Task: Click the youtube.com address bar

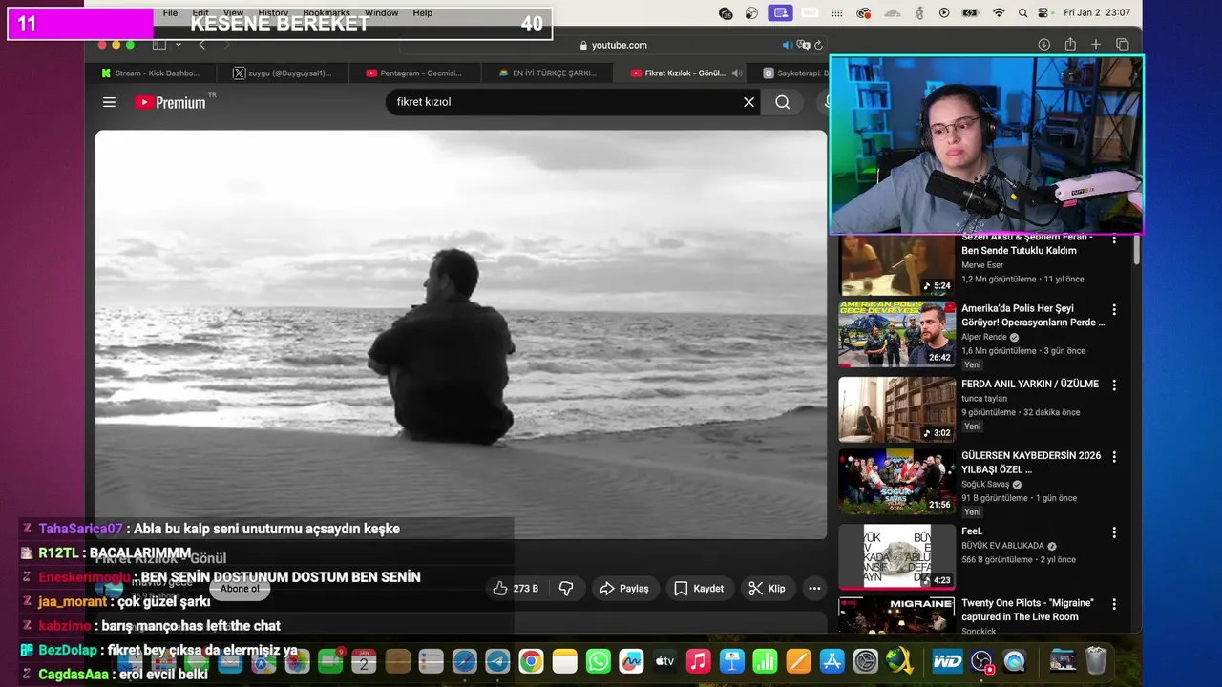Action: tap(613, 45)
